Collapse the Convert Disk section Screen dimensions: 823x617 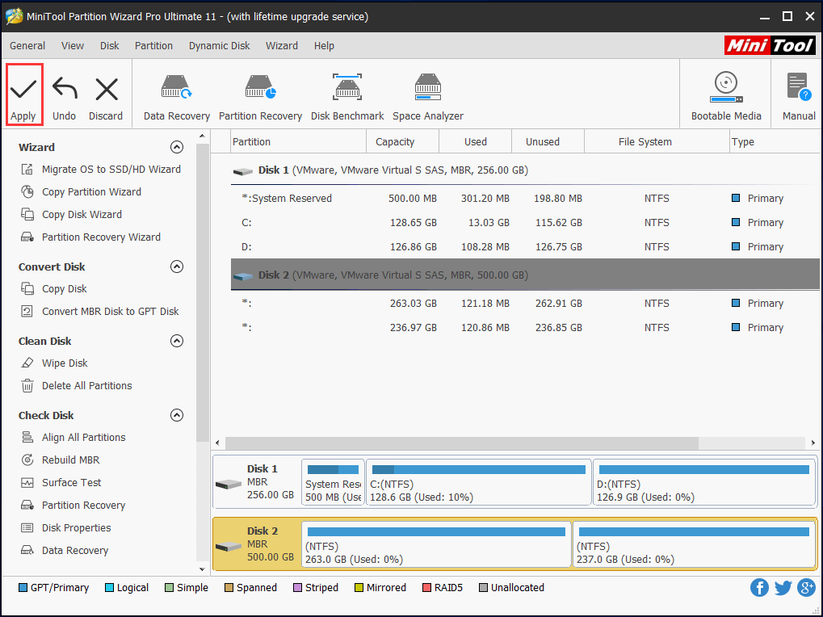[x=177, y=267]
